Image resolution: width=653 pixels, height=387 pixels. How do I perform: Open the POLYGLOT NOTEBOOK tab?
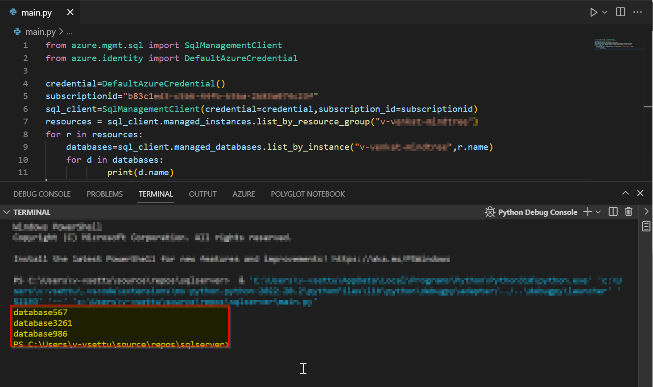(308, 194)
